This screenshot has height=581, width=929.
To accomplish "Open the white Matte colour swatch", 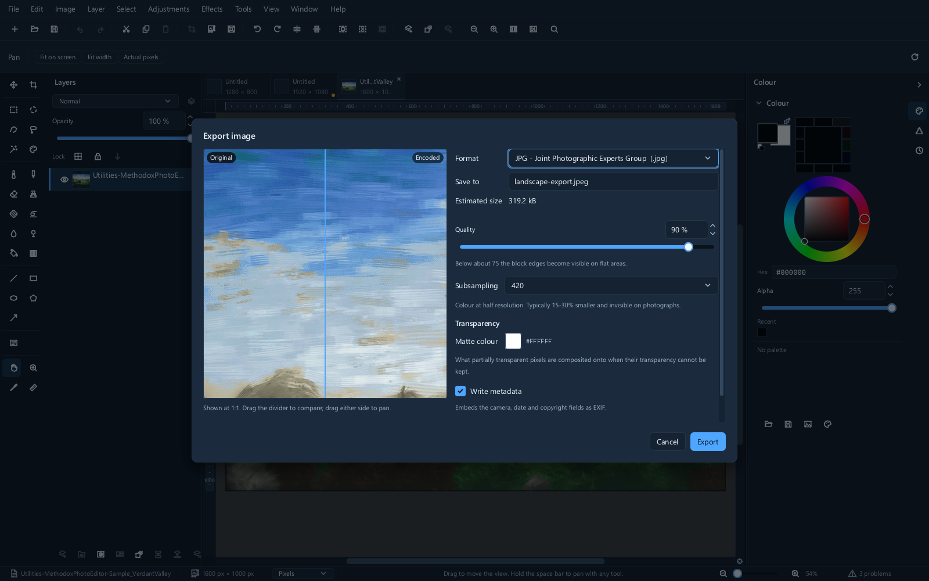I will (513, 341).
